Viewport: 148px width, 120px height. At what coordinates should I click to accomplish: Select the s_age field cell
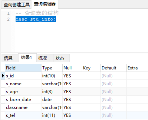[23, 92]
